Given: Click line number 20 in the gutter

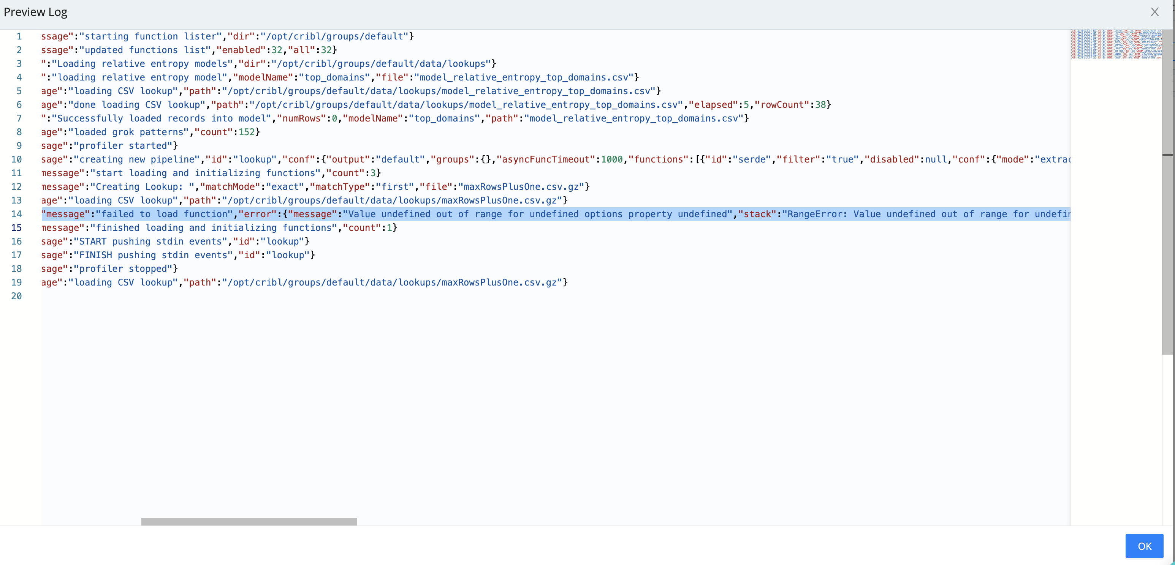Looking at the screenshot, I should point(17,296).
